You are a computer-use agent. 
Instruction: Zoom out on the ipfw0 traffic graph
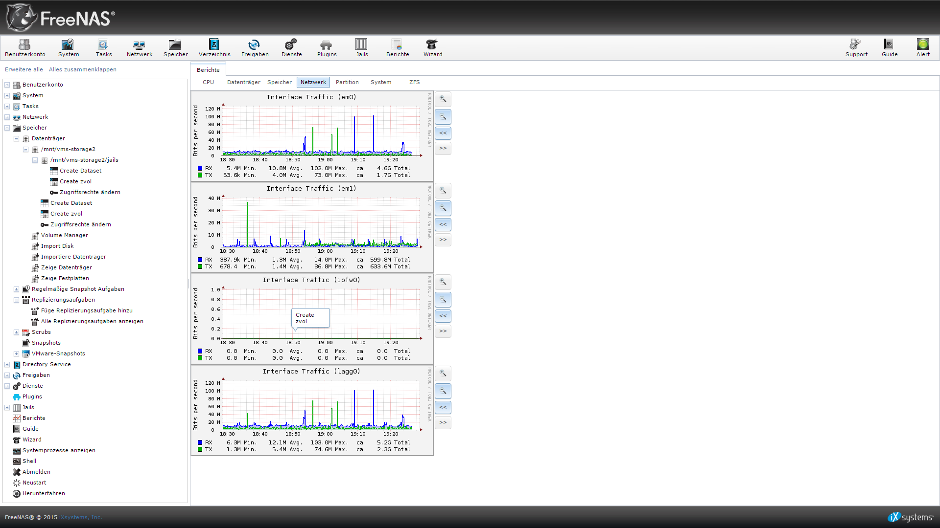(443, 300)
